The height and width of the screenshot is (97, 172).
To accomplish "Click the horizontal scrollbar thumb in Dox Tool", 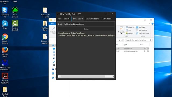I will pos(83,77).
